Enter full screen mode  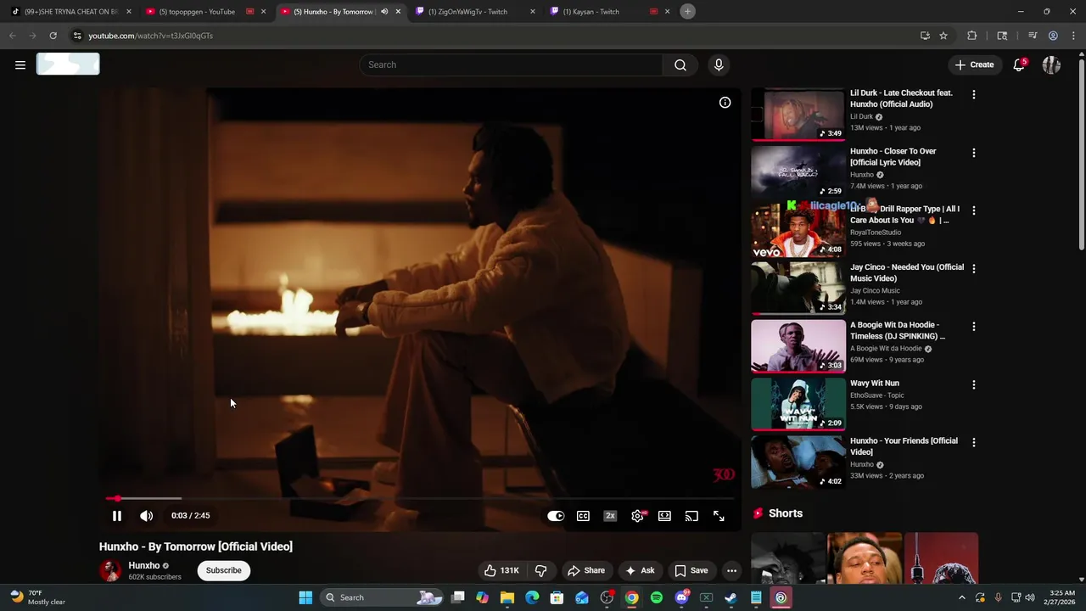point(719,516)
